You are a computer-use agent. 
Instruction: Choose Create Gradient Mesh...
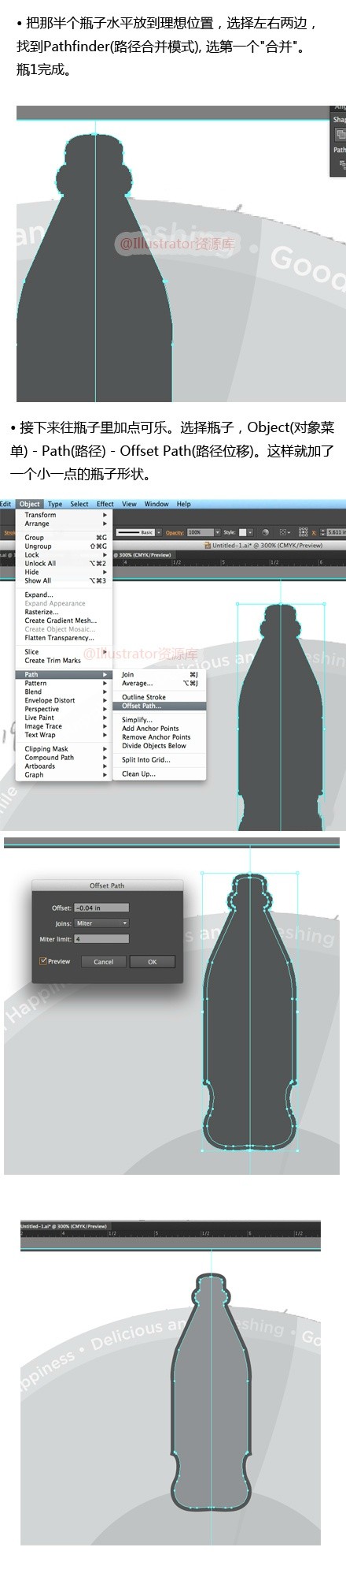64,621
